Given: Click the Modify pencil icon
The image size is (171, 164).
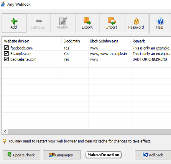Looking at the screenshot, I should tap(63, 21).
